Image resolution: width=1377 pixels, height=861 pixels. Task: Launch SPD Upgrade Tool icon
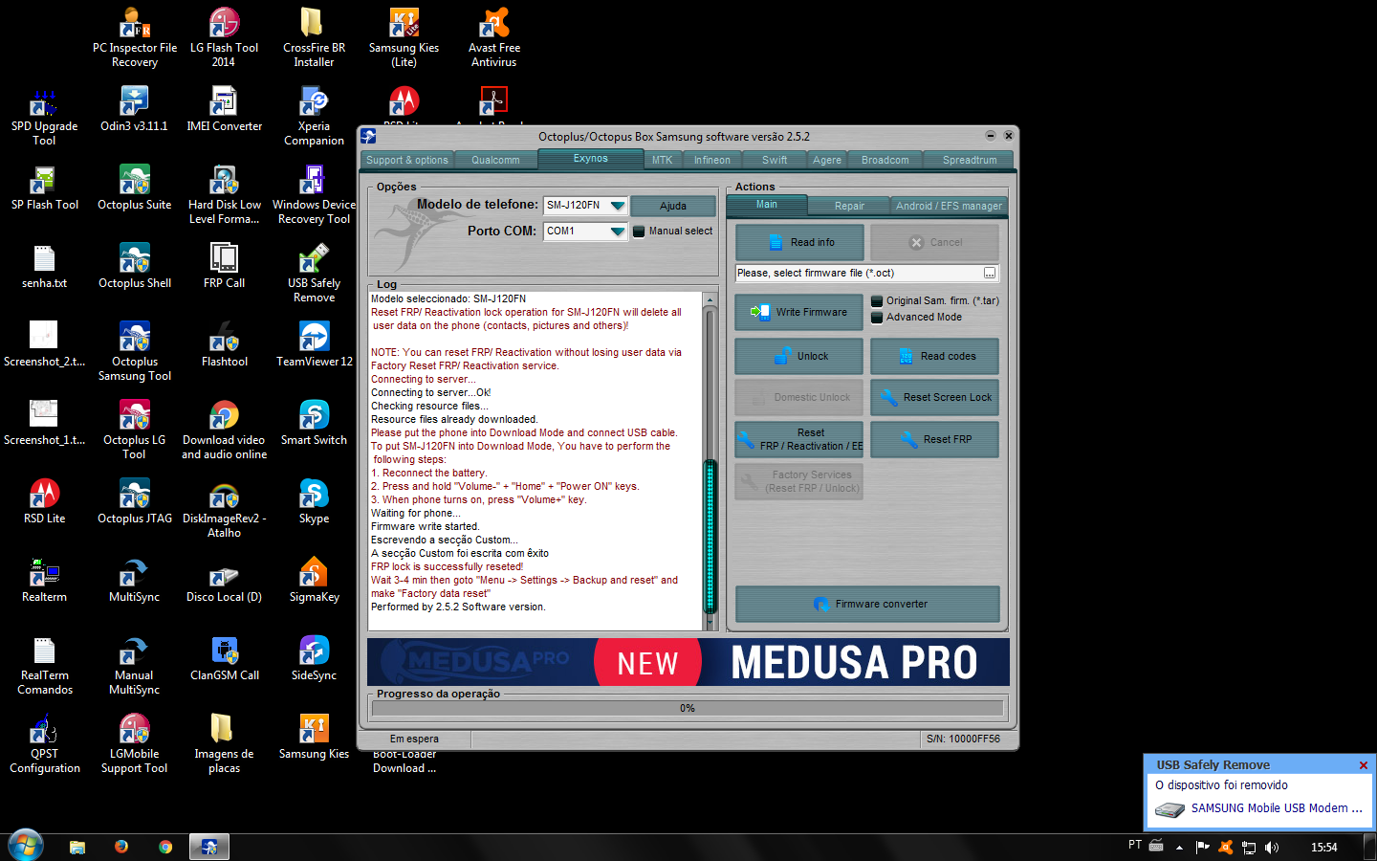click(x=44, y=117)
